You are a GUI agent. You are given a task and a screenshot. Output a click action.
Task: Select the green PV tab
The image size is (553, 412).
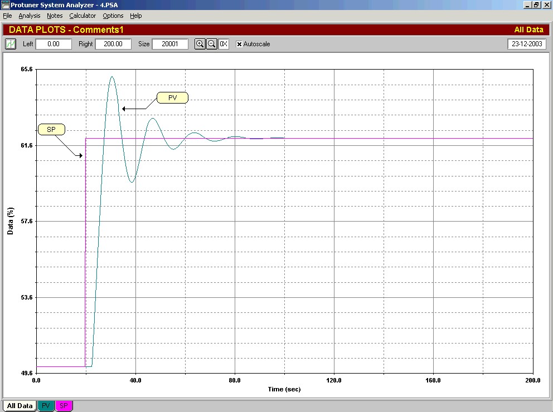coord(46,406)
